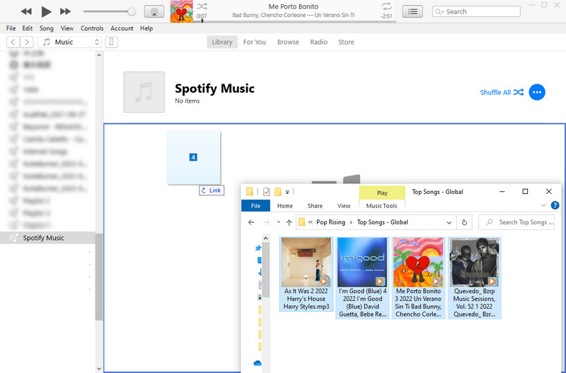This screenshot has height=373, width=566.
Task: Click the device iPhone icon button
Action: (111, 42)
